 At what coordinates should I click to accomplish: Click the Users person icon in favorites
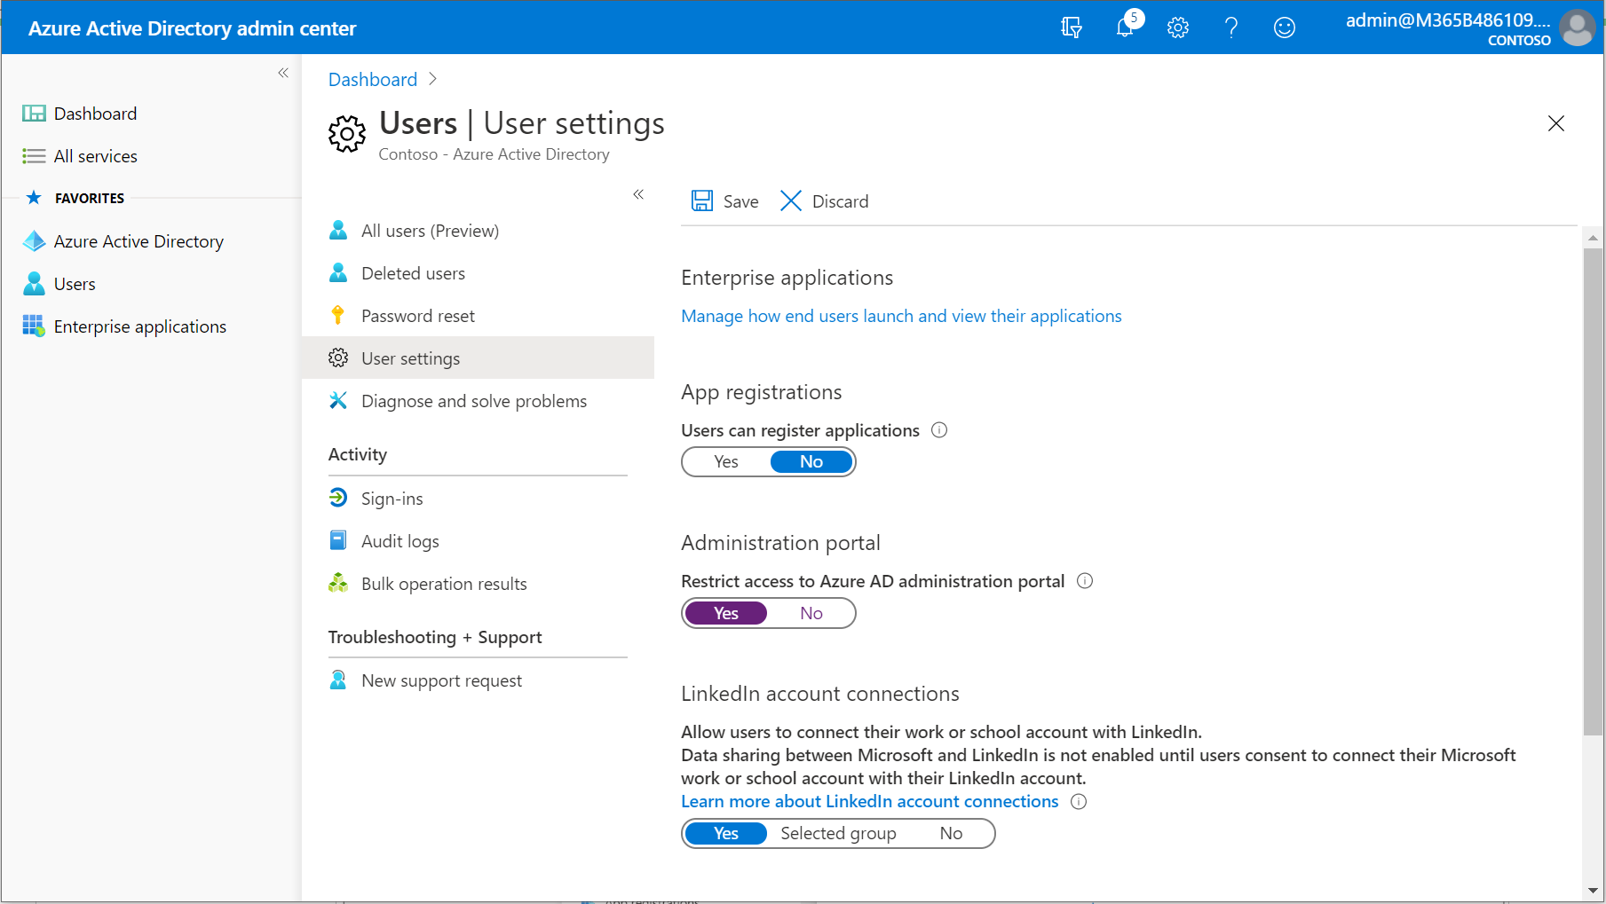[x=34, y=284]
